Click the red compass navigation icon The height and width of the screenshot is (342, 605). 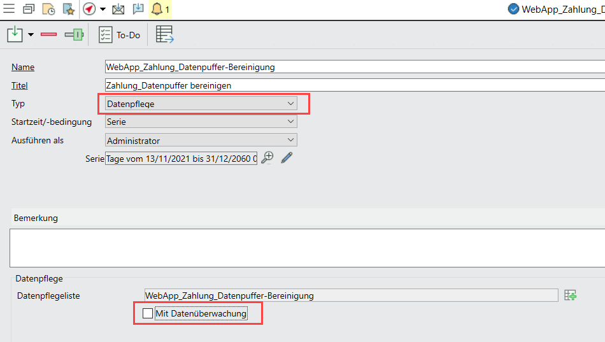click(89, 9)
